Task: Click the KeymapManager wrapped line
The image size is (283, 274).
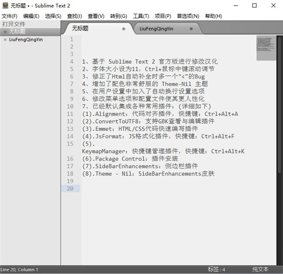Action: point(163,151)
